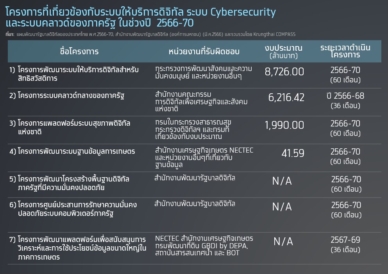Select project 6 ศูนย์ประสานการรักษาความมั่นคงปลอดภัย
Image resolution: width=388 pixels, height=274 pixels.
[x=73, y=209]
